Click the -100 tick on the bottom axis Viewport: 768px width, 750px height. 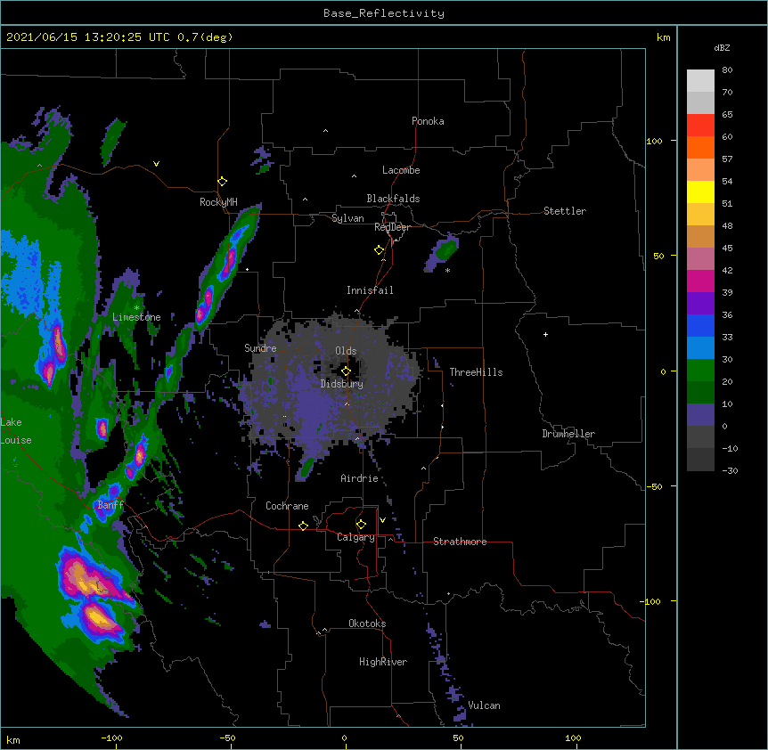(111, 738)
